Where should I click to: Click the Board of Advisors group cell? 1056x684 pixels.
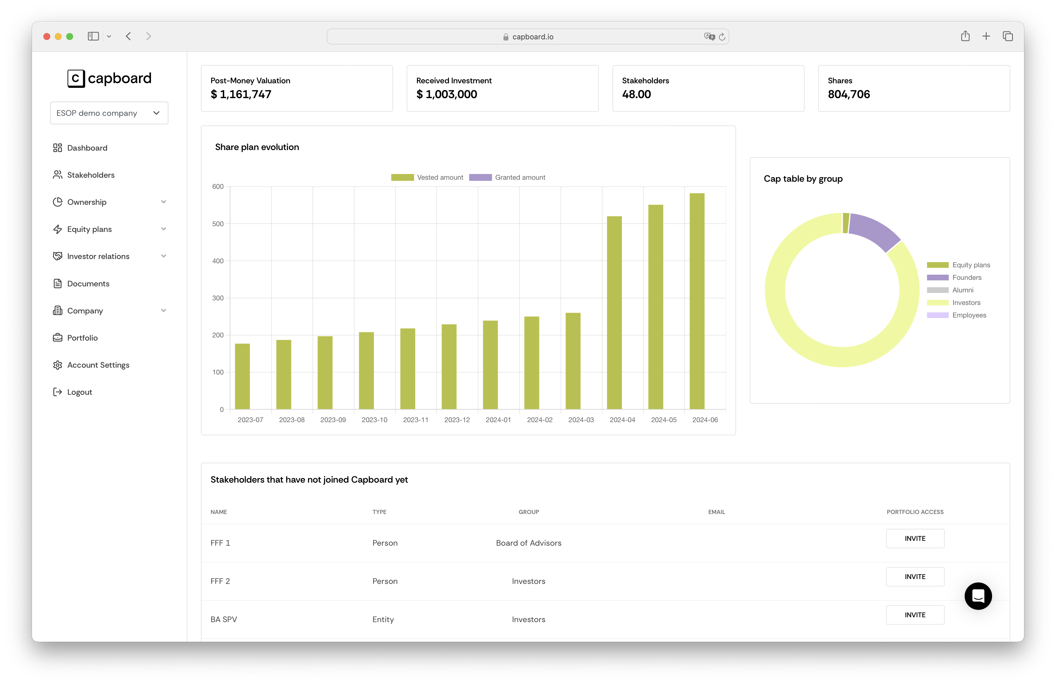(529, 543)
